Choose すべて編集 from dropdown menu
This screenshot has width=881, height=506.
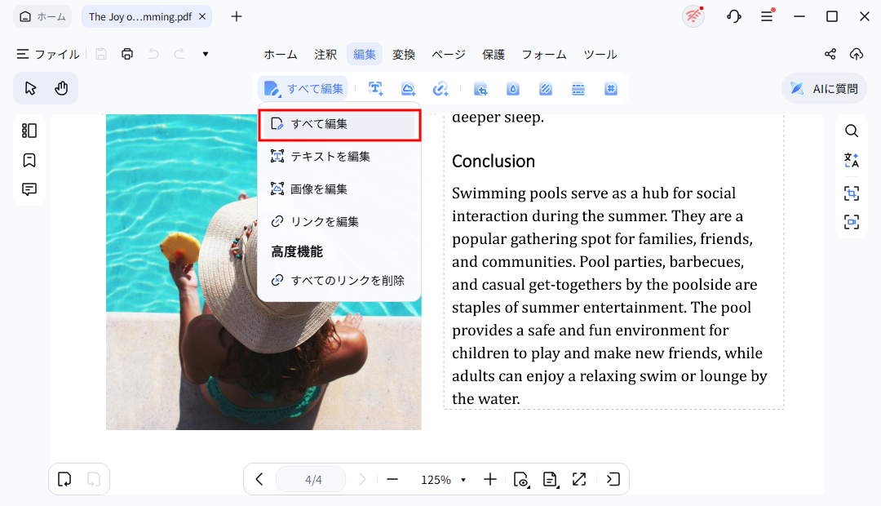pos(339,124)
